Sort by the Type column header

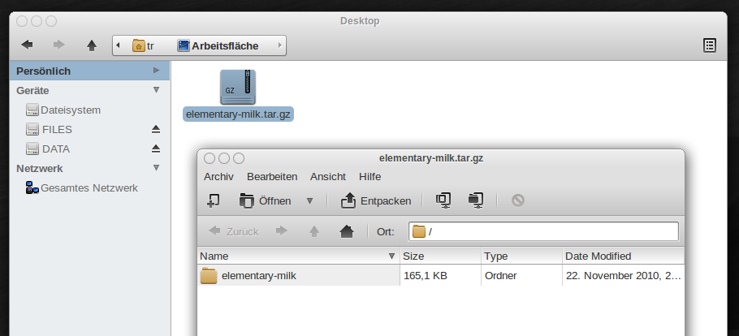(x=521, y=256)
